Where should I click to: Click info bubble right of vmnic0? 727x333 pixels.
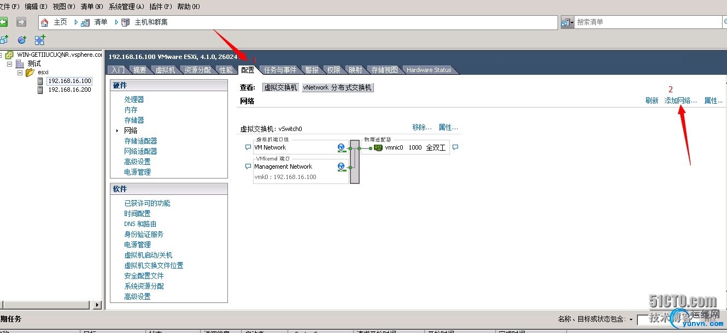(455, 147)
